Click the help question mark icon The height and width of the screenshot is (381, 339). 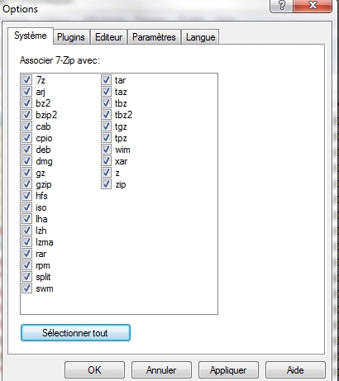point(281,5)
